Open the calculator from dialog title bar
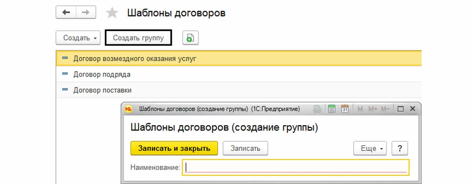472x184 pixels. click(x=332, y=109)
